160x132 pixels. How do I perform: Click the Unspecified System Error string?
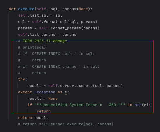click(80, 105)
